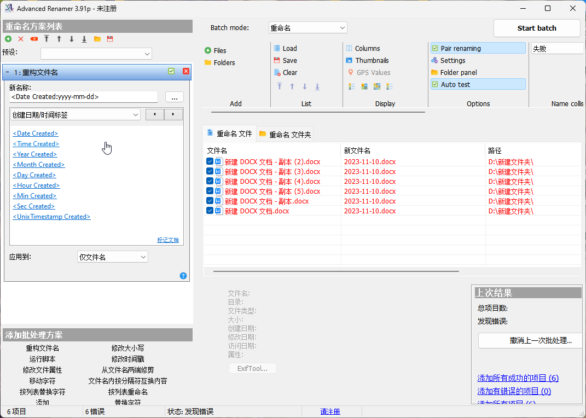Toggle Auto test option

[x=478, y=84]
